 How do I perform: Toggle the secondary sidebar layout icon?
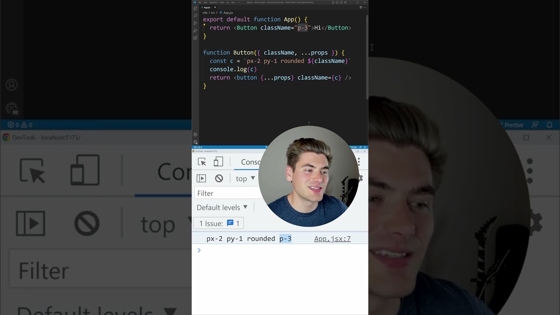coord(341,2)
